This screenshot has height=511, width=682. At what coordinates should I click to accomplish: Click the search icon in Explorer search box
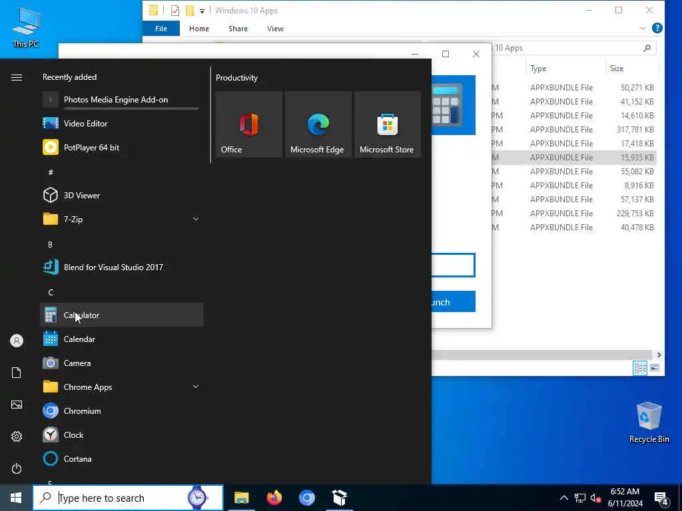click(647, 48)
